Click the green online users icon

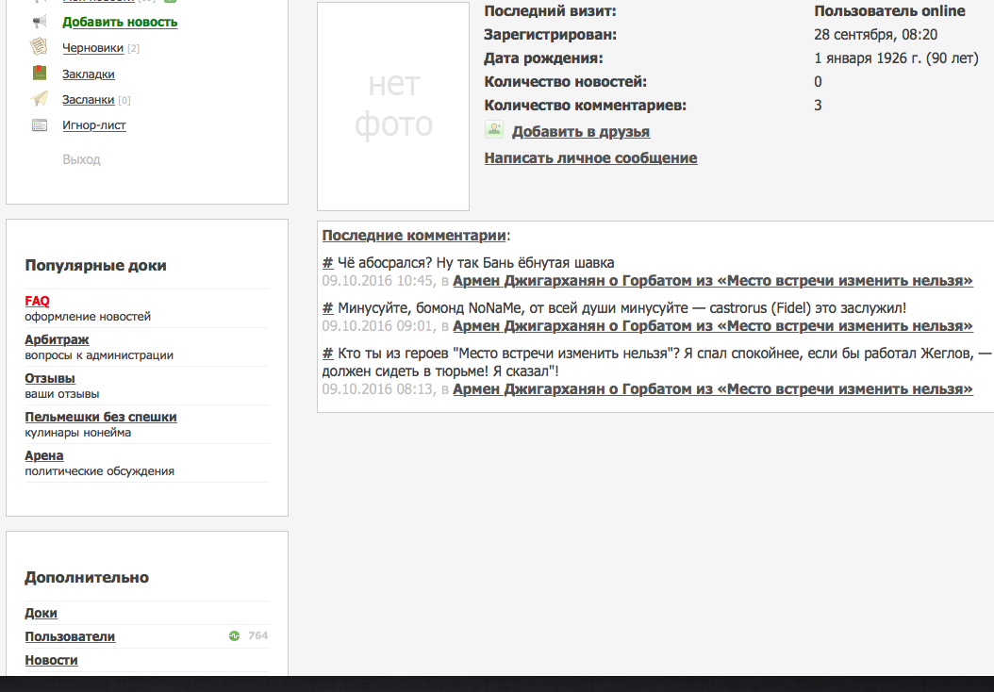(x=235, y=636)
